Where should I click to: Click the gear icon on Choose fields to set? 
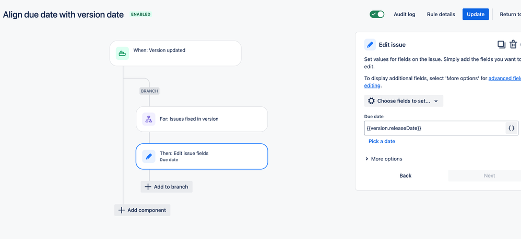(x=371, y=101)
